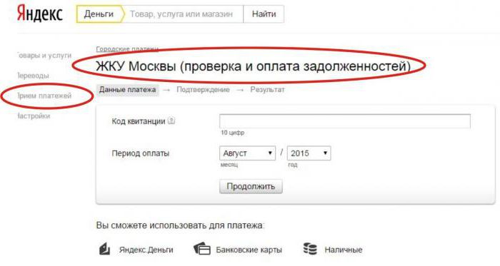Screen dimensions: 500x266
Task: Click the Яндекс.Деньги payment method label
Action: click(x=146, y=250)
